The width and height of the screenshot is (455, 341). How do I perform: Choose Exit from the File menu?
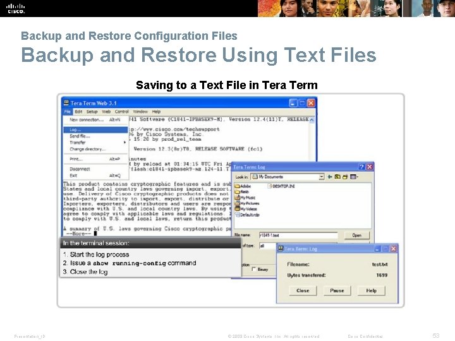point(95,176)
